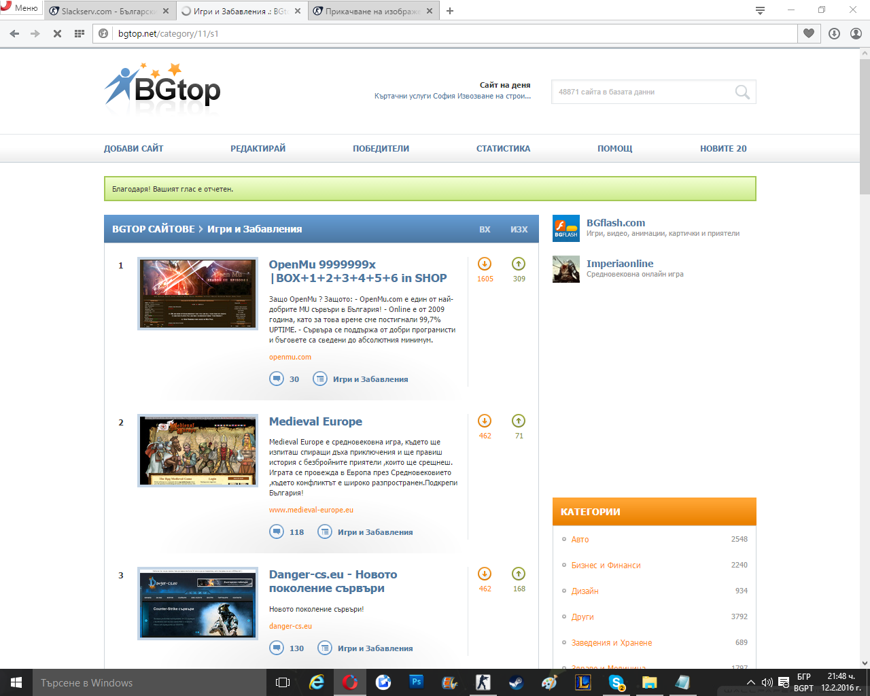Click the Imperiaonline thumbnail image

pos(565,269)
